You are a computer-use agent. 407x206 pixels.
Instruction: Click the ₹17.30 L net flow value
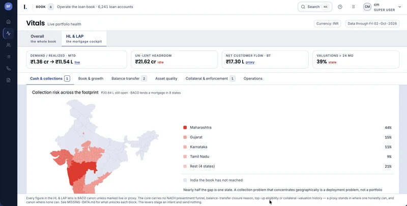coord(235,62)
